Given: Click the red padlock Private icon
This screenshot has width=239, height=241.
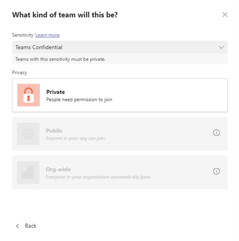Looking at the screenshot, I should click(29, 95).
